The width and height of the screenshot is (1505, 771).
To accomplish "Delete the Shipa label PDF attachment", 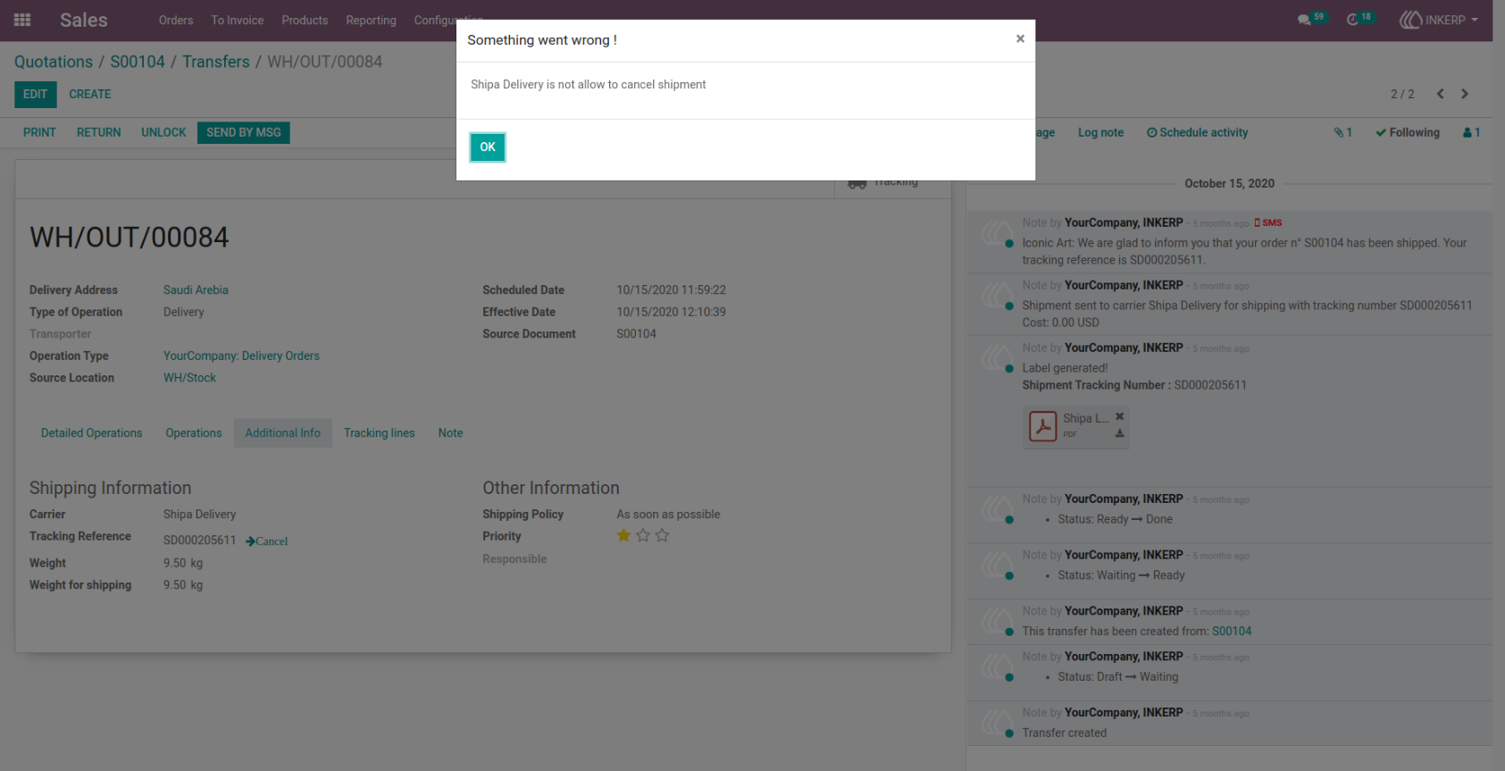I will [x=1119, y=416].
